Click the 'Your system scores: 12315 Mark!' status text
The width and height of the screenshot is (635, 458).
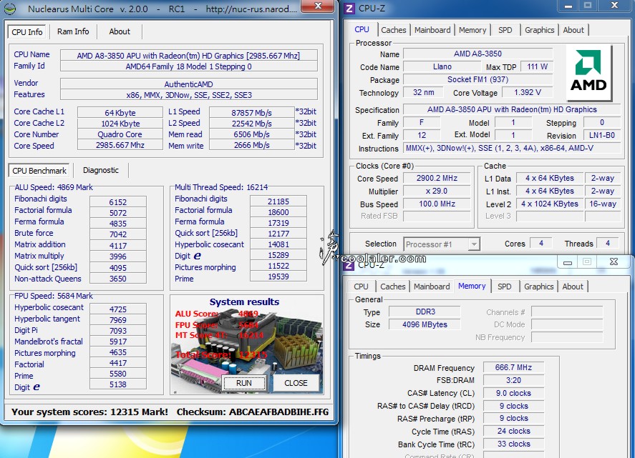pyautogui.click(x=89, y=412)
